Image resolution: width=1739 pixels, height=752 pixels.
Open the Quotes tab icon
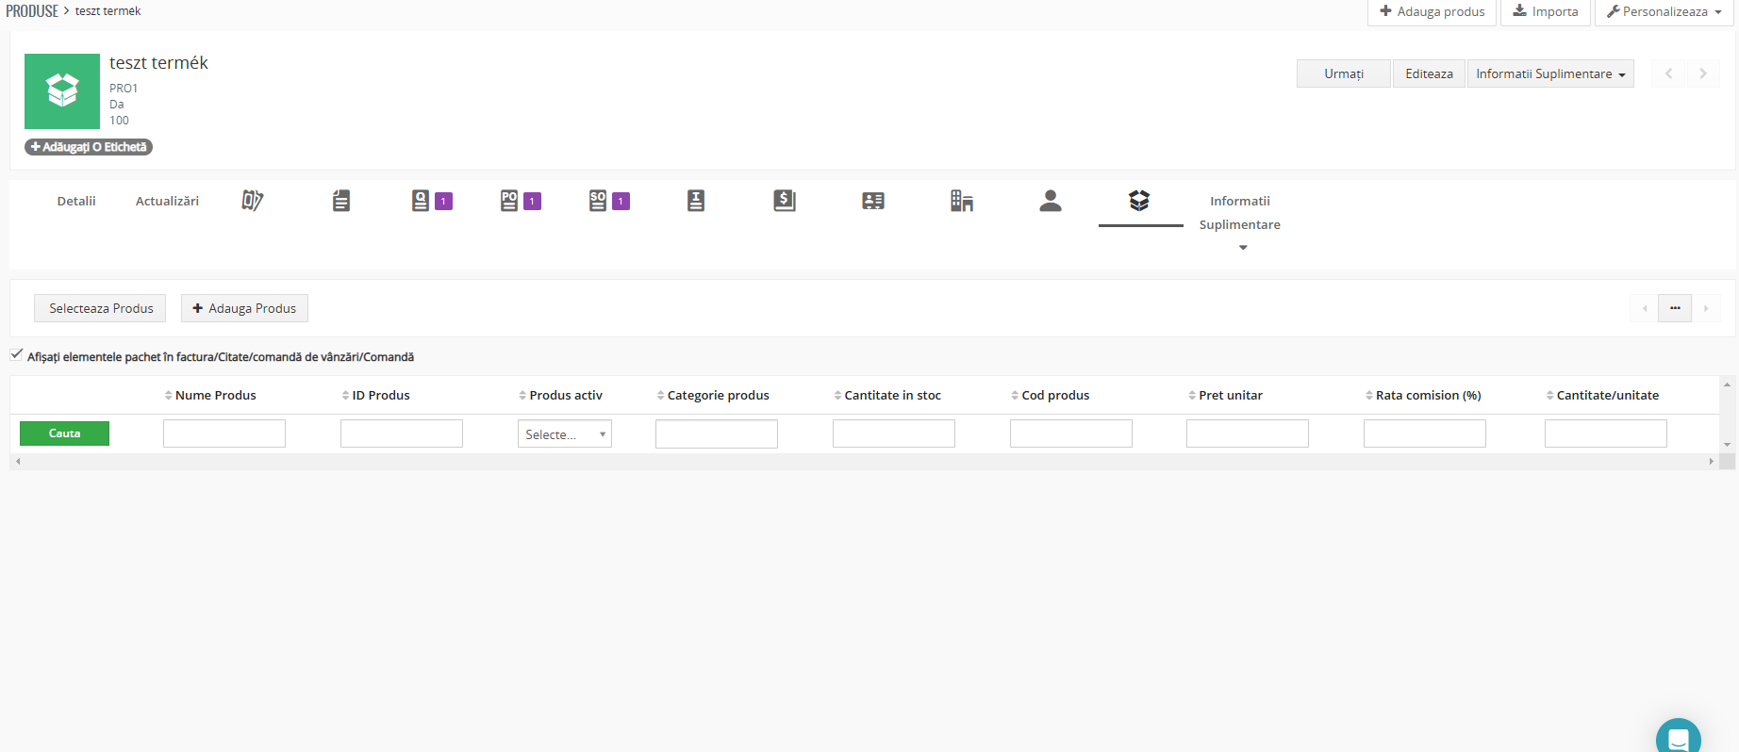pos(421,201)
